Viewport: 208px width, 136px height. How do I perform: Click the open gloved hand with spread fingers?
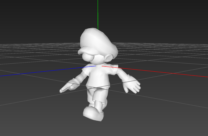133,86
